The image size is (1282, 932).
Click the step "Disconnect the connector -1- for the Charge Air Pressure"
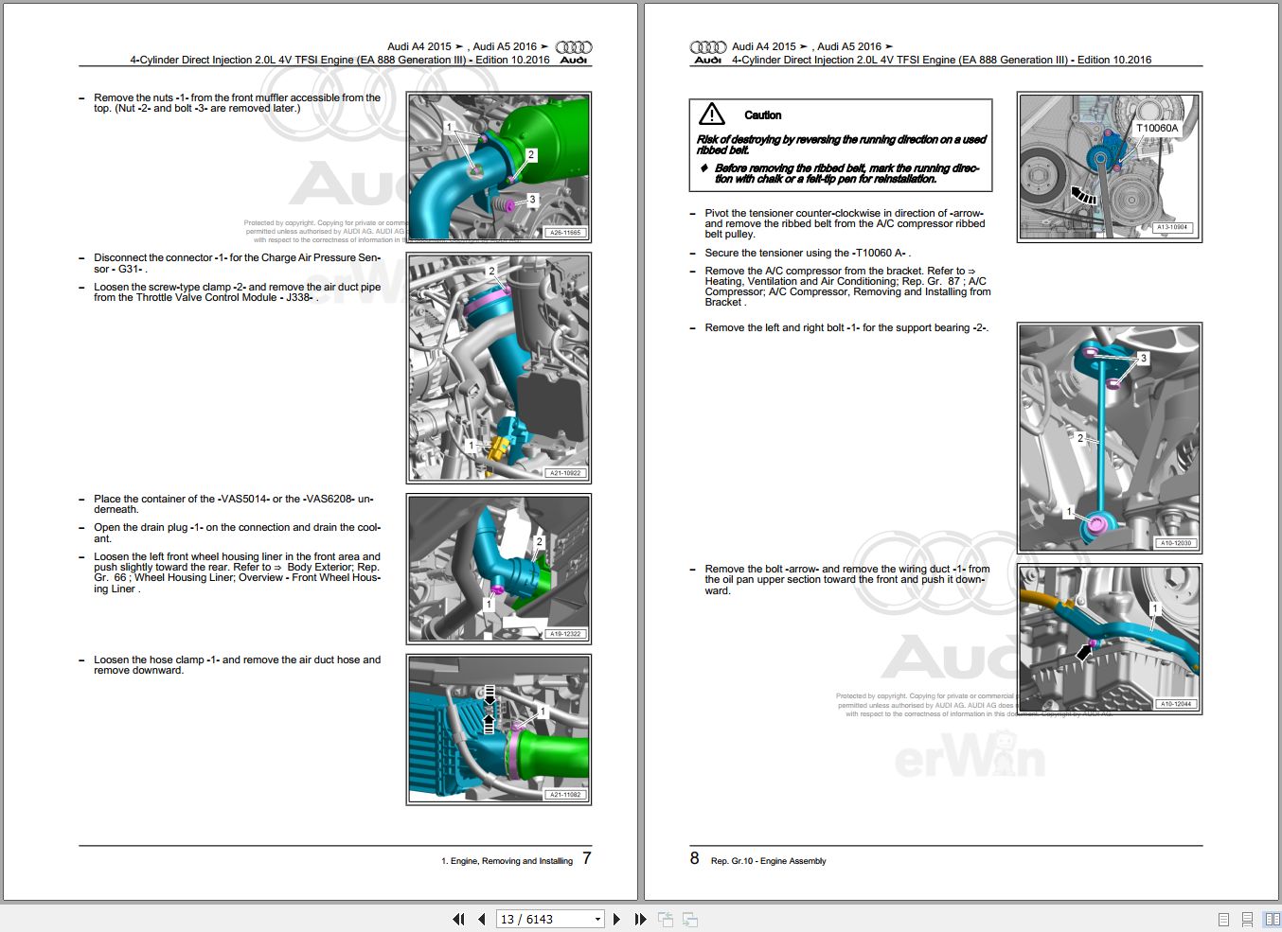coord(237,263)
